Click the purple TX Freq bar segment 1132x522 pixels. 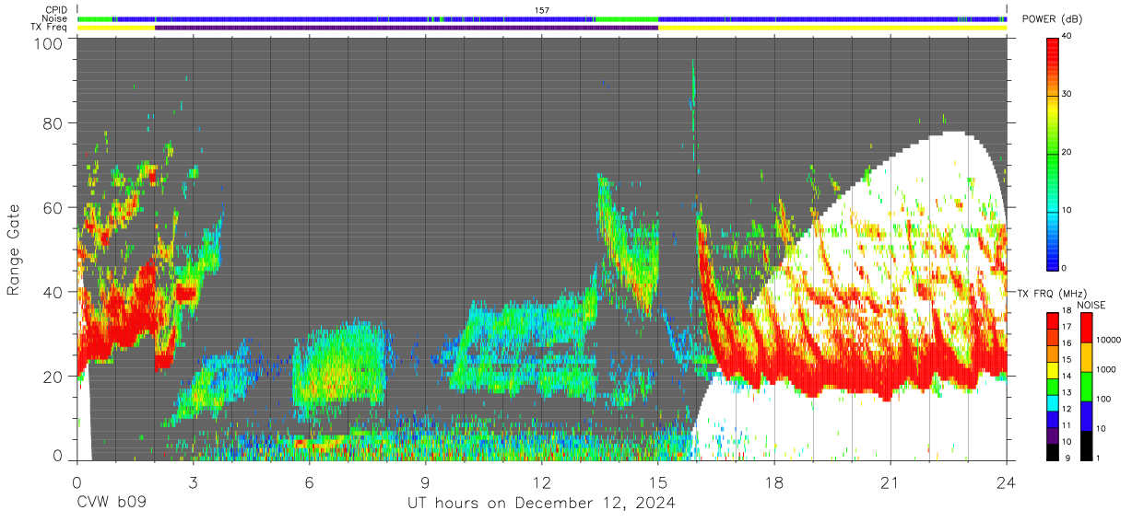[x=407, y=28]
